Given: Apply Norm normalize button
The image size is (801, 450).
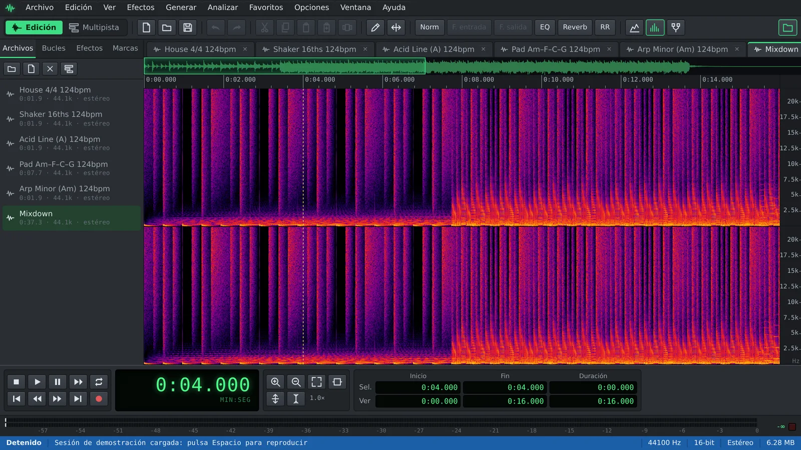Looking at the screenshot, I should tap(429, 27).
